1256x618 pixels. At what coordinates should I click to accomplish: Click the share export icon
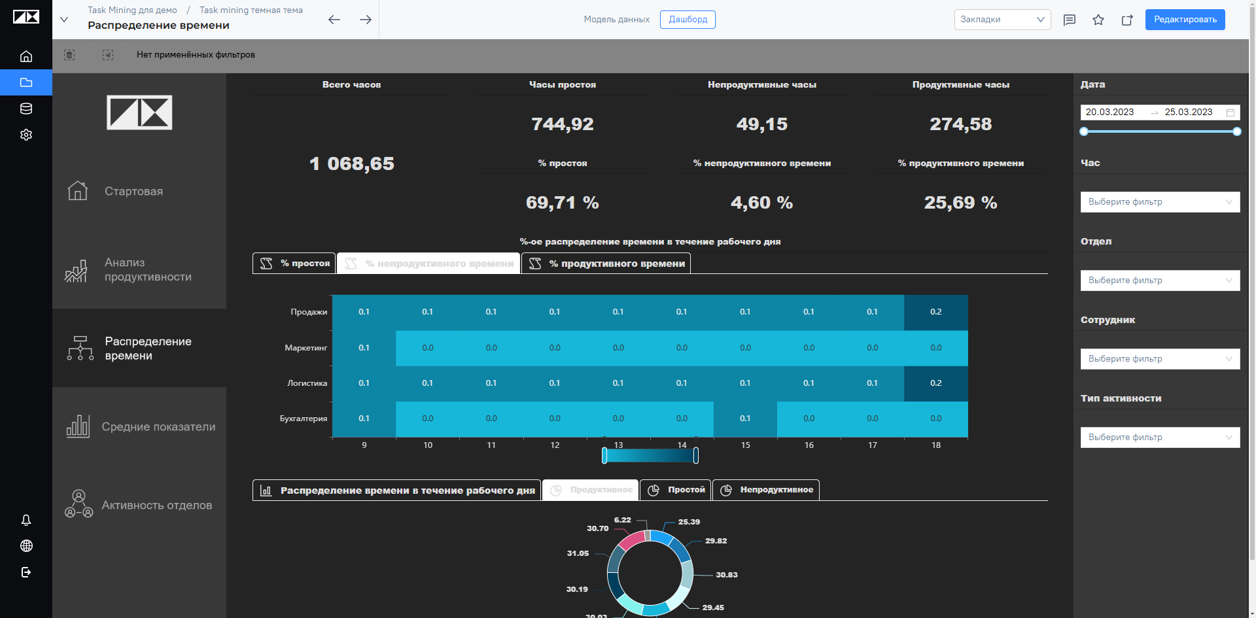pos(1127,20)
